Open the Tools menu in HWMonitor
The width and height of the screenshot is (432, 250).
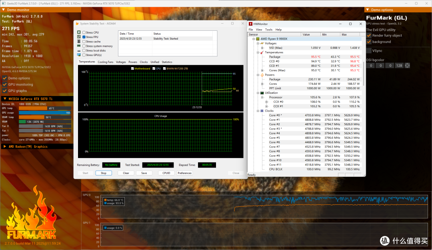(269, 30)
